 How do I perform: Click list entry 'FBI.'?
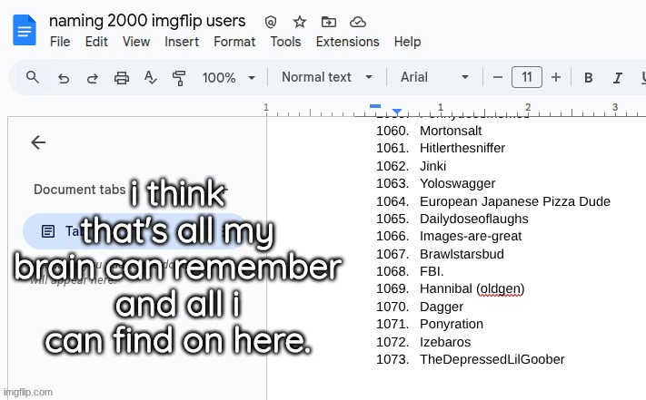(x=432, y=271)
